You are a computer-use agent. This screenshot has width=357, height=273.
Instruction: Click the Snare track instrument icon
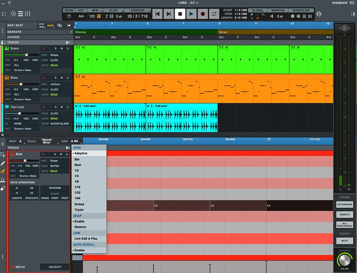tap(7, 48)
